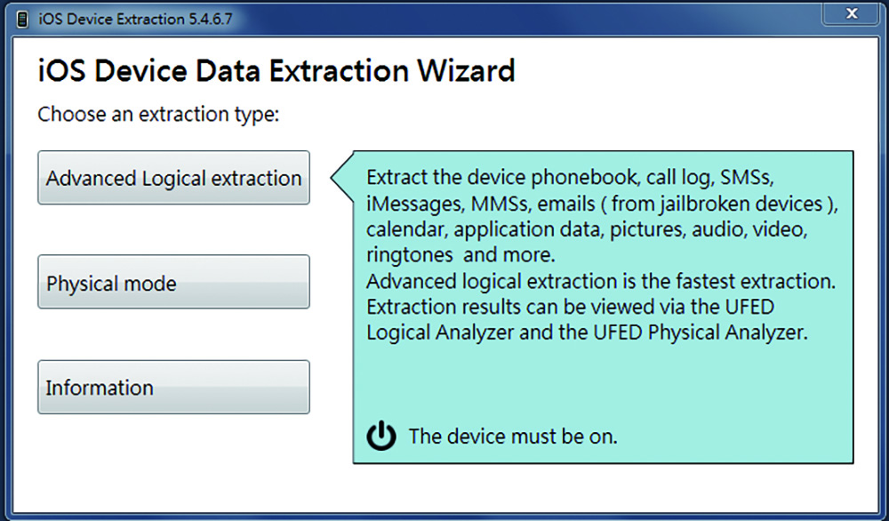
Task: Click the 'Logical Analyzer' words in description
Action: [x=440, y=333]
